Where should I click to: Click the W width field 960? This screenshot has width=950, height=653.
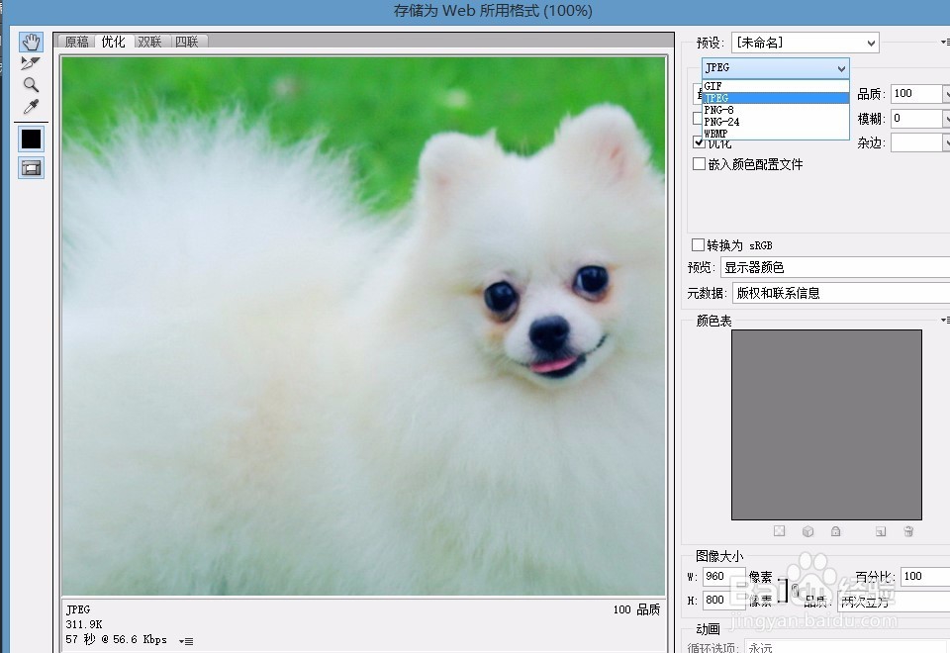724,576
